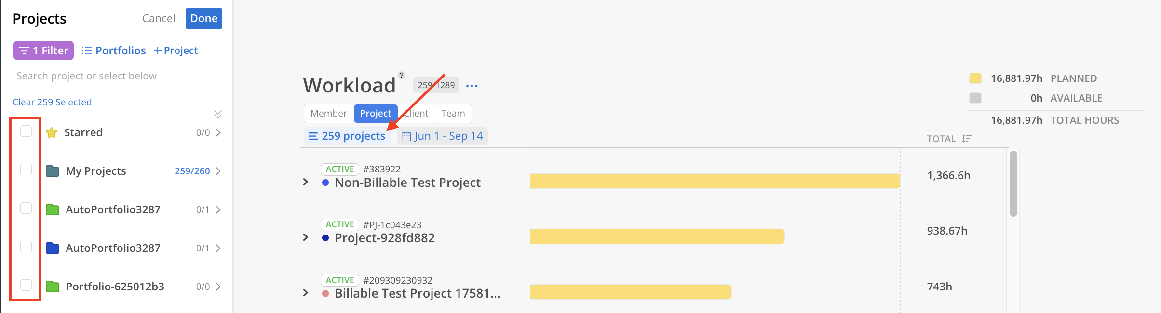
Task: Click the blue AutoPortfolio3287 folder icon
Action: tap(53, 248)
